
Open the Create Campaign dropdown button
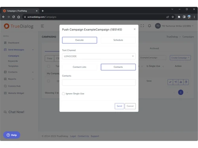pos(180,58)
